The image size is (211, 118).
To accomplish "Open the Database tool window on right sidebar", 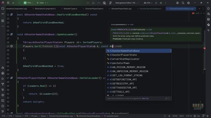I will coord(208,19).
